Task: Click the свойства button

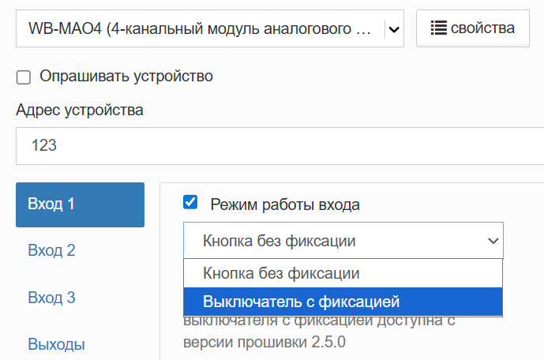Action: (x=473, y=28)
